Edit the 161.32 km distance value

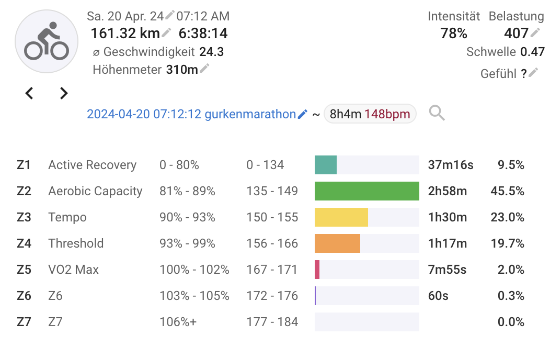pyautogui.click(x=166, y=33)
